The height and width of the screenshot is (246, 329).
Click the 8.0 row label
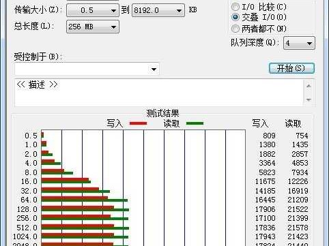click(31, 172)
